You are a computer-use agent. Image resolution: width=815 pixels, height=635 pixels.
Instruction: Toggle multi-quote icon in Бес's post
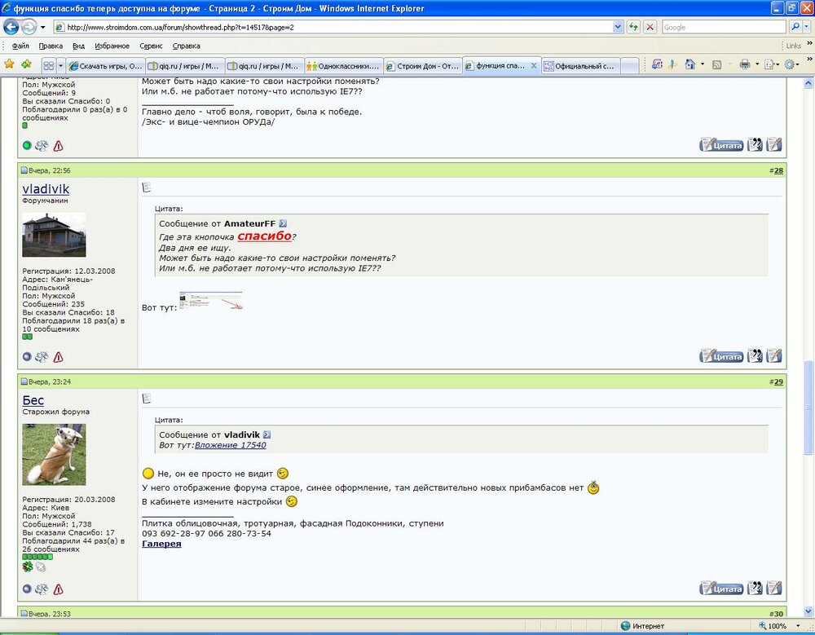tap(755, 589)
